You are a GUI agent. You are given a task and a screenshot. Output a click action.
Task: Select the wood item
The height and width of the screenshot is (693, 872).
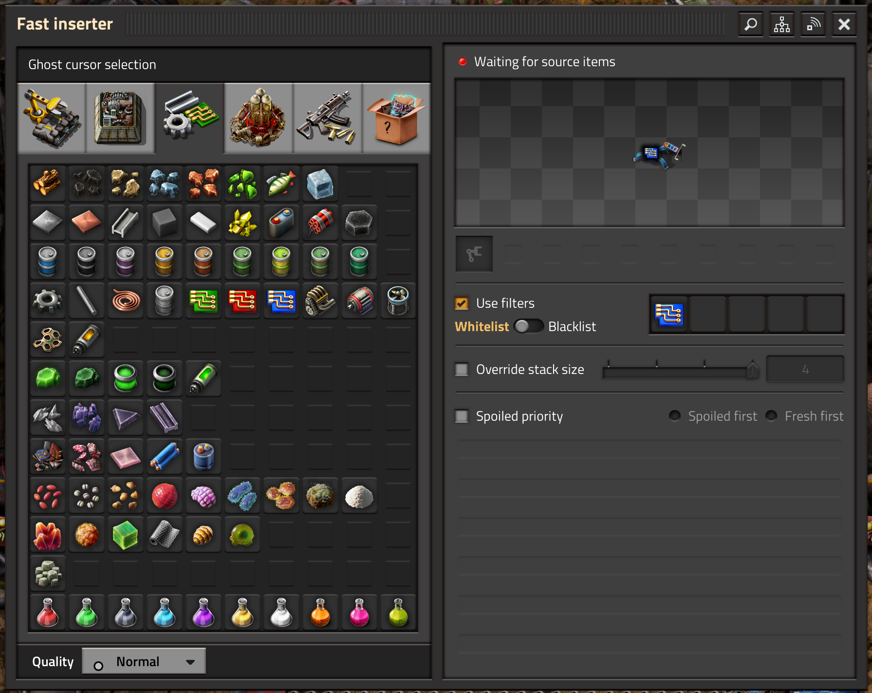48,184
